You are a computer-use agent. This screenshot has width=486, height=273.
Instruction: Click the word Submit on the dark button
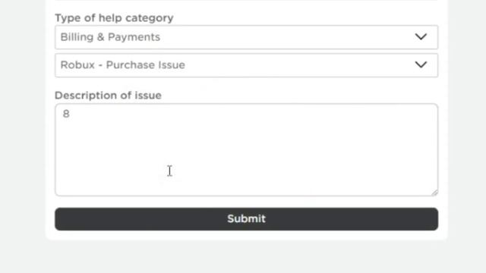246,219
